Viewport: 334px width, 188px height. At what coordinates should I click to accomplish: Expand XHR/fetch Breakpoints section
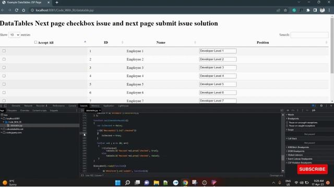(297, 147)
